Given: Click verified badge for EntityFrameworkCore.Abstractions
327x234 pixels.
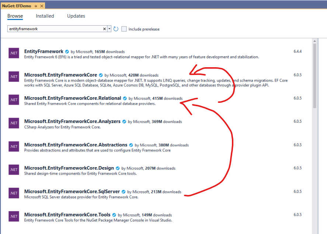Looking at the screenshot, I should [131, 145].
